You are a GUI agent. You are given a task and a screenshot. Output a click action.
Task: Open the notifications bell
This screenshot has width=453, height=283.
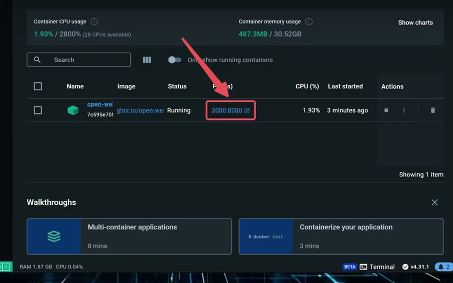(x=441, y=267)
